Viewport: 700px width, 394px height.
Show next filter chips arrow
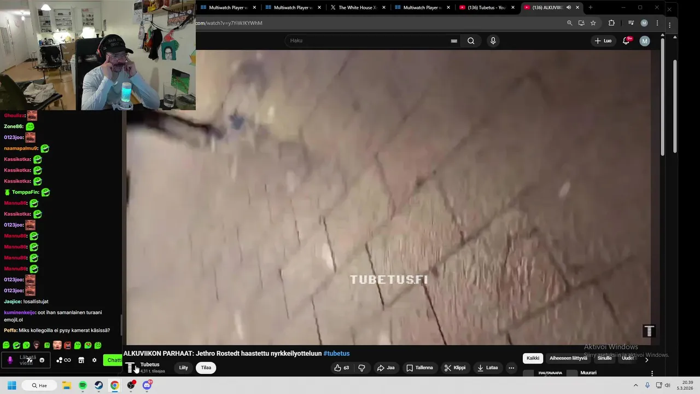pyautogui.click(x=646, y=360)
